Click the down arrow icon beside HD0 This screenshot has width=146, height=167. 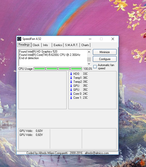point(71,74)
